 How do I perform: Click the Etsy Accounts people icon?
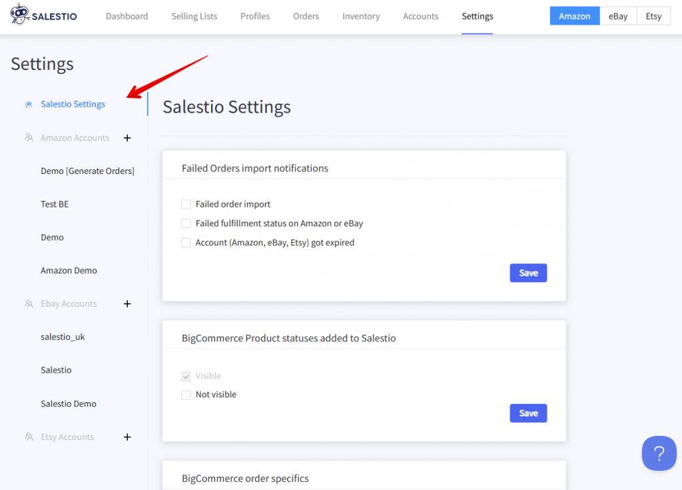click(x=29, y=437)
